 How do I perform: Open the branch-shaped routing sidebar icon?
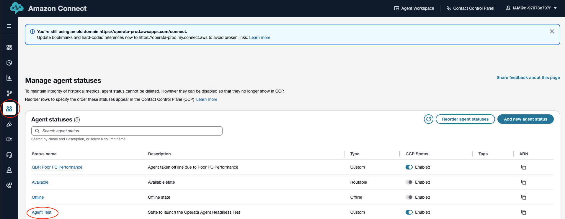9,93
